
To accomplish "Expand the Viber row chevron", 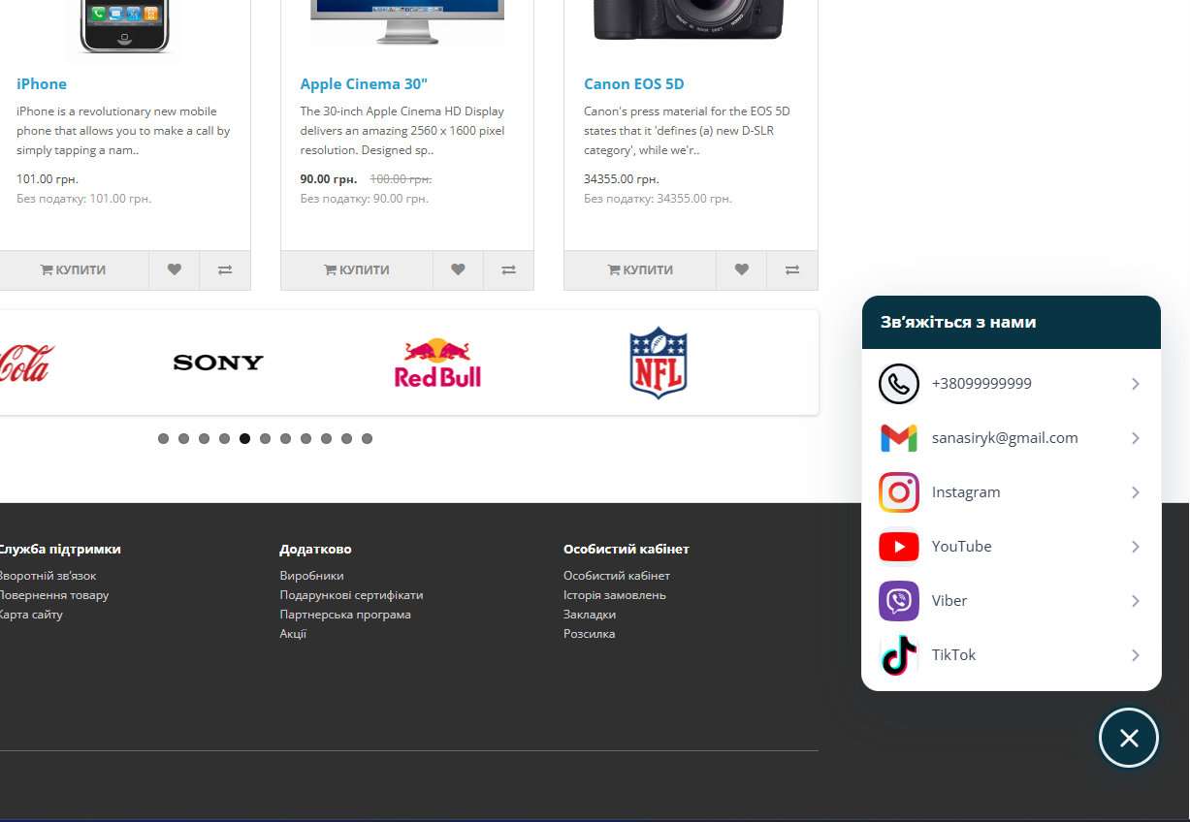I will (1136, 601).
